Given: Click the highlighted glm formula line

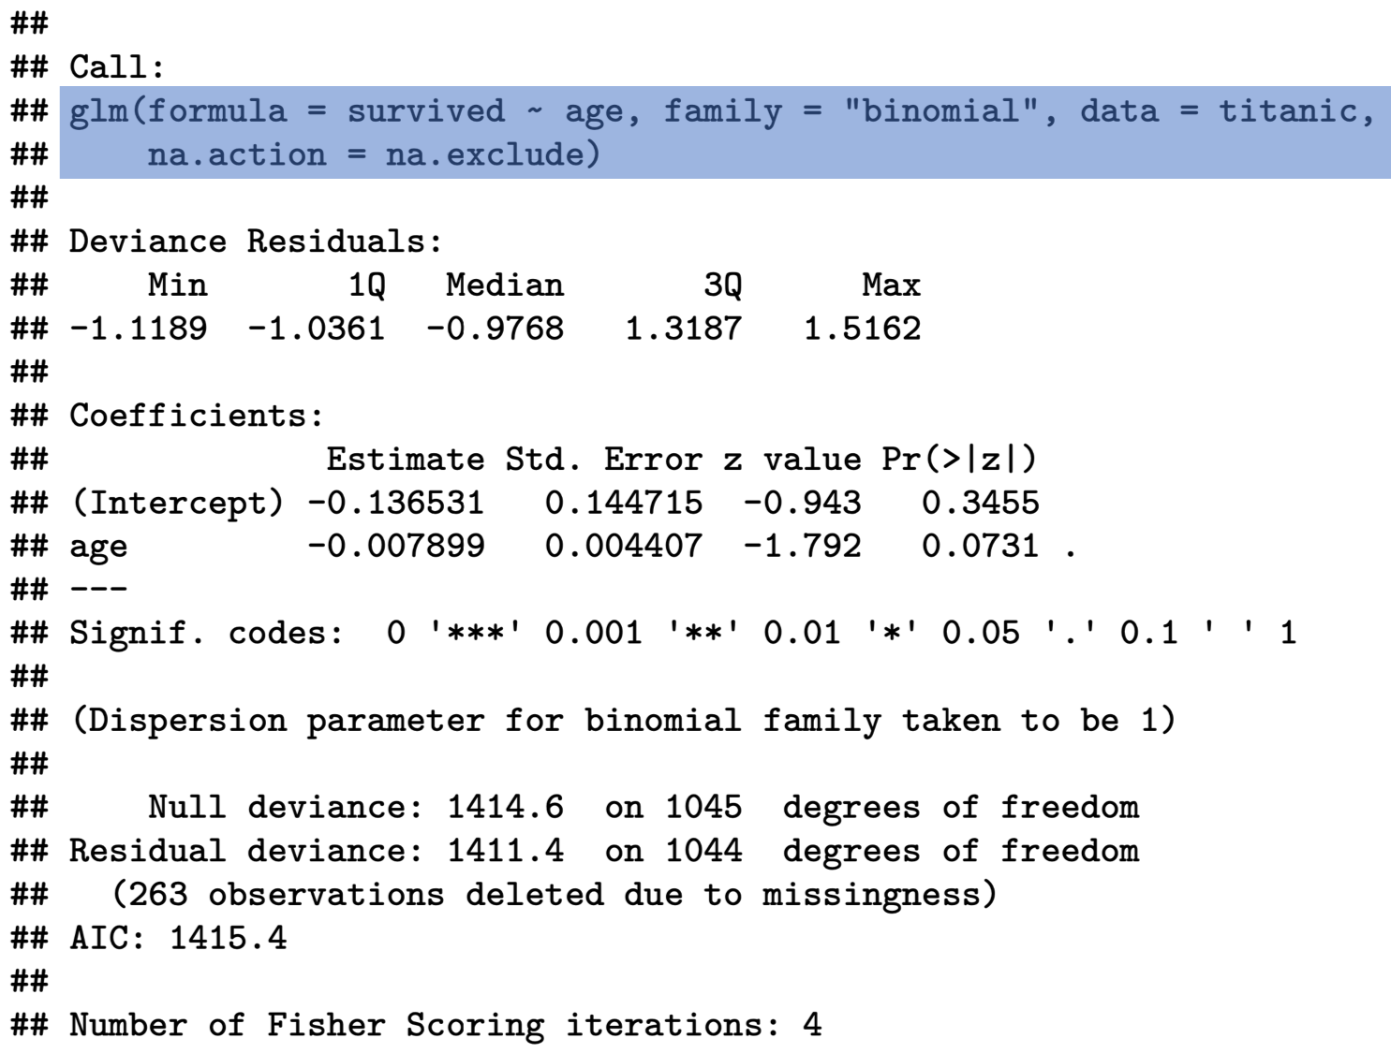Looking at the screenshot, I should (721, 111).
